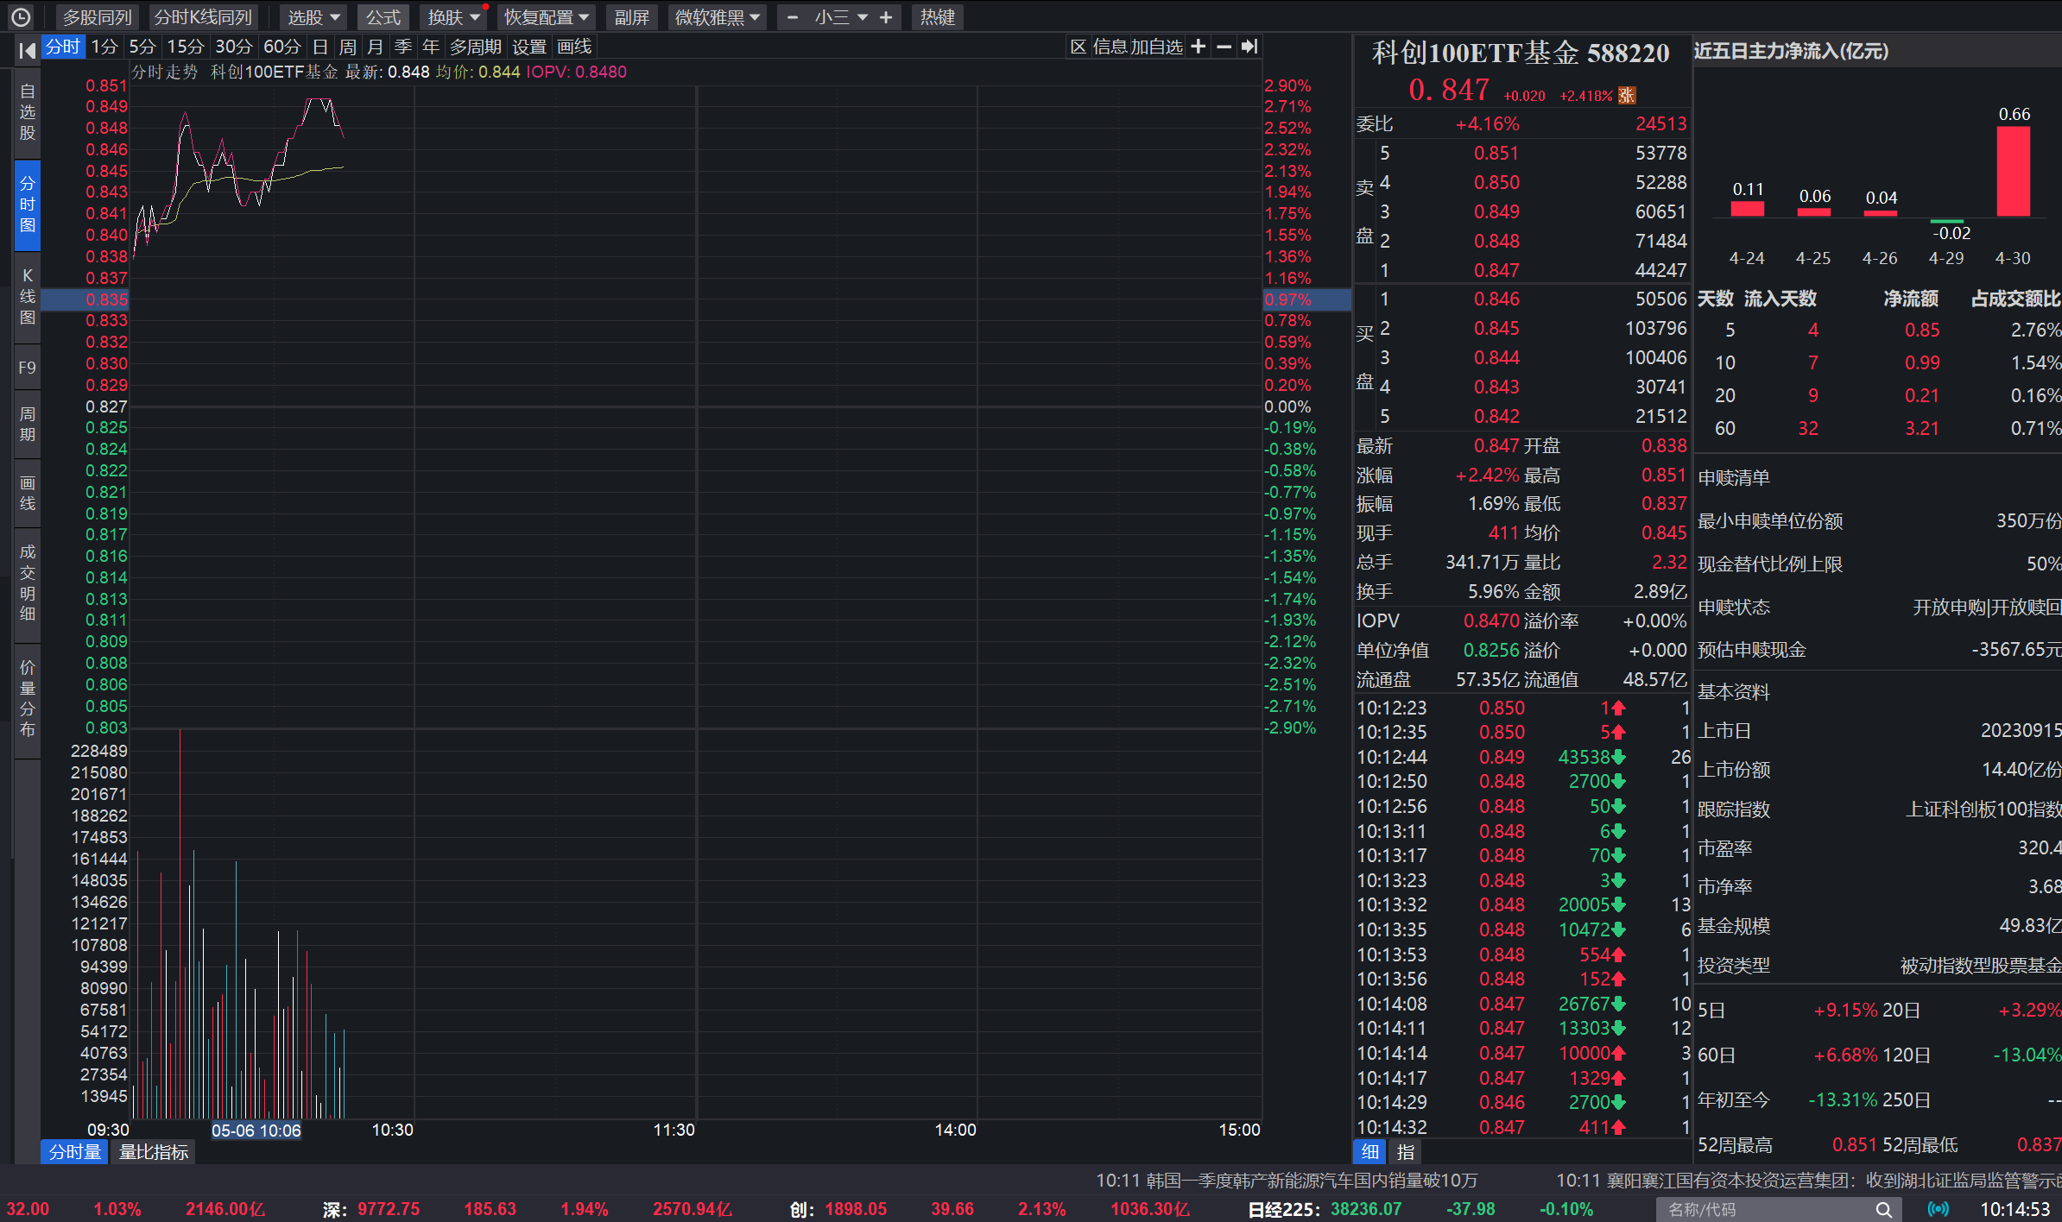The image size is (2062, 1222).
Task: Click the 涨 badge next to price change
Action: click(x=1627, y=95)
